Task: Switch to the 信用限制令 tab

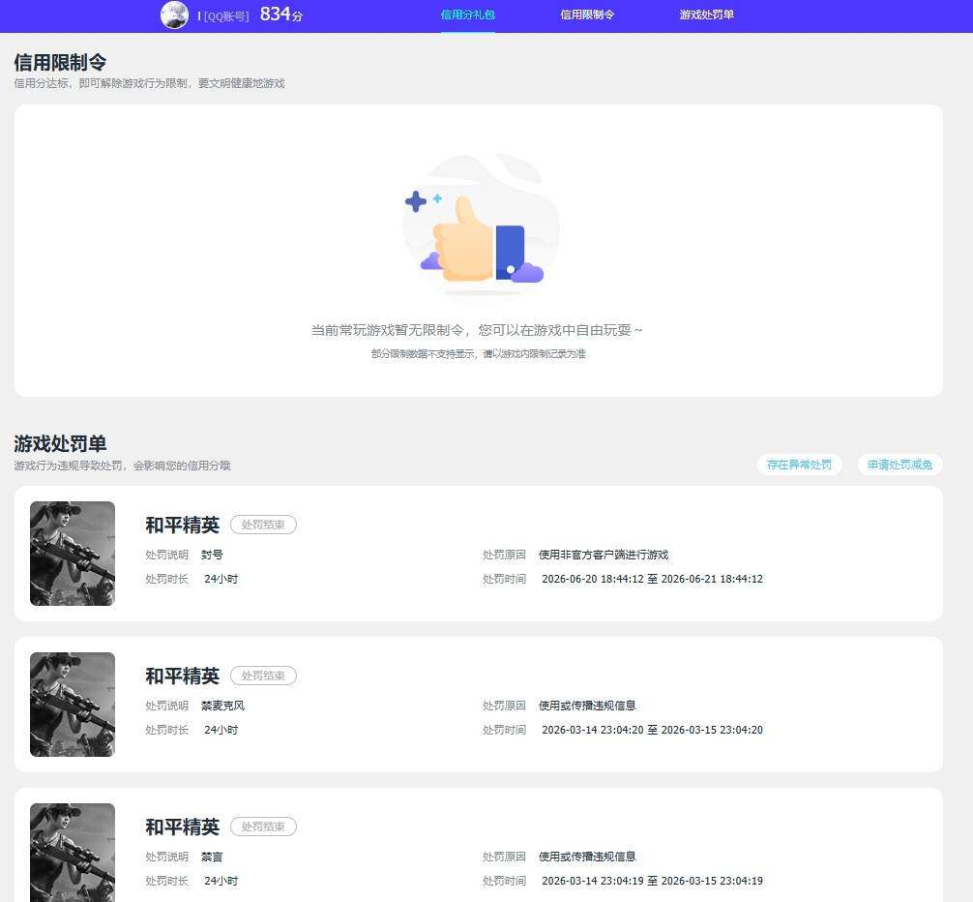Action: tap(587, 15)
